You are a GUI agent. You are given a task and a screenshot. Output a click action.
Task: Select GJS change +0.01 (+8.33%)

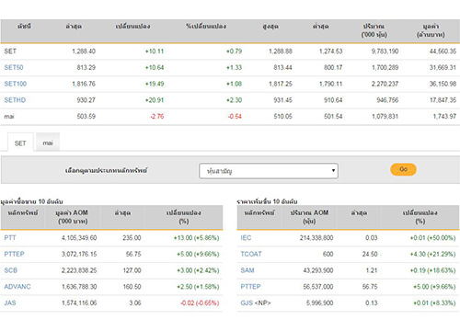434,302
